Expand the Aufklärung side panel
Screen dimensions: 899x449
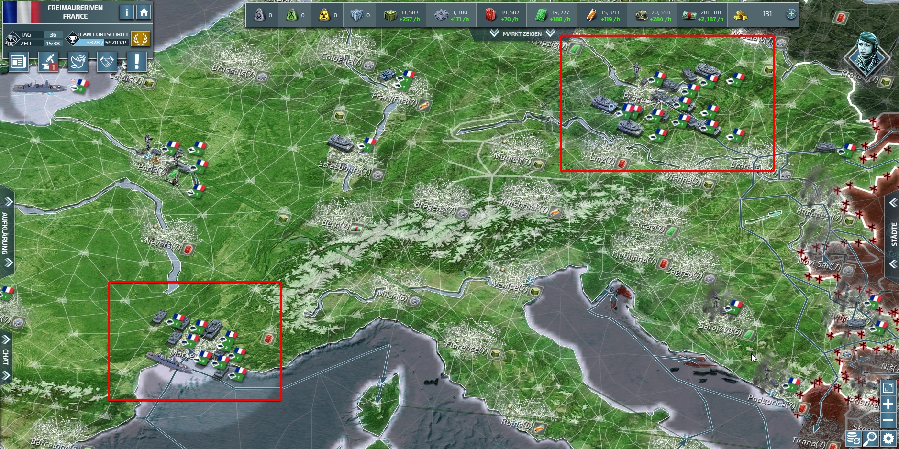pyautogui.click(x=6, y=232)
